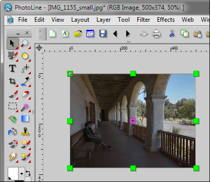
Task: Close the floating toolbox panel
Action: click(27, 33)
